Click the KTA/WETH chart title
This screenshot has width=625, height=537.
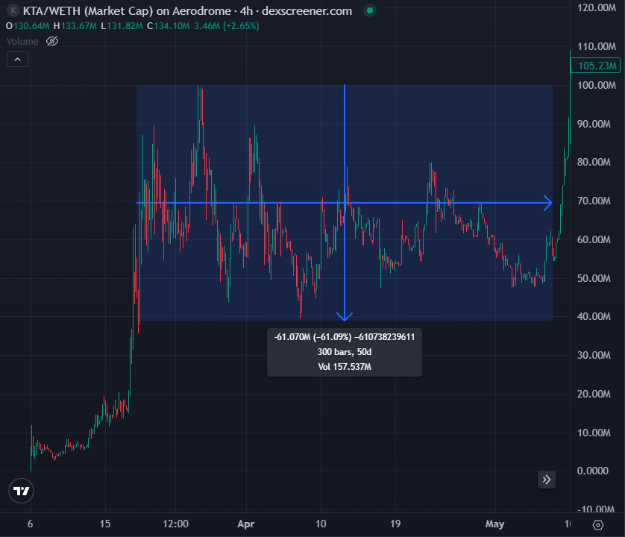[x=187, y=10]
